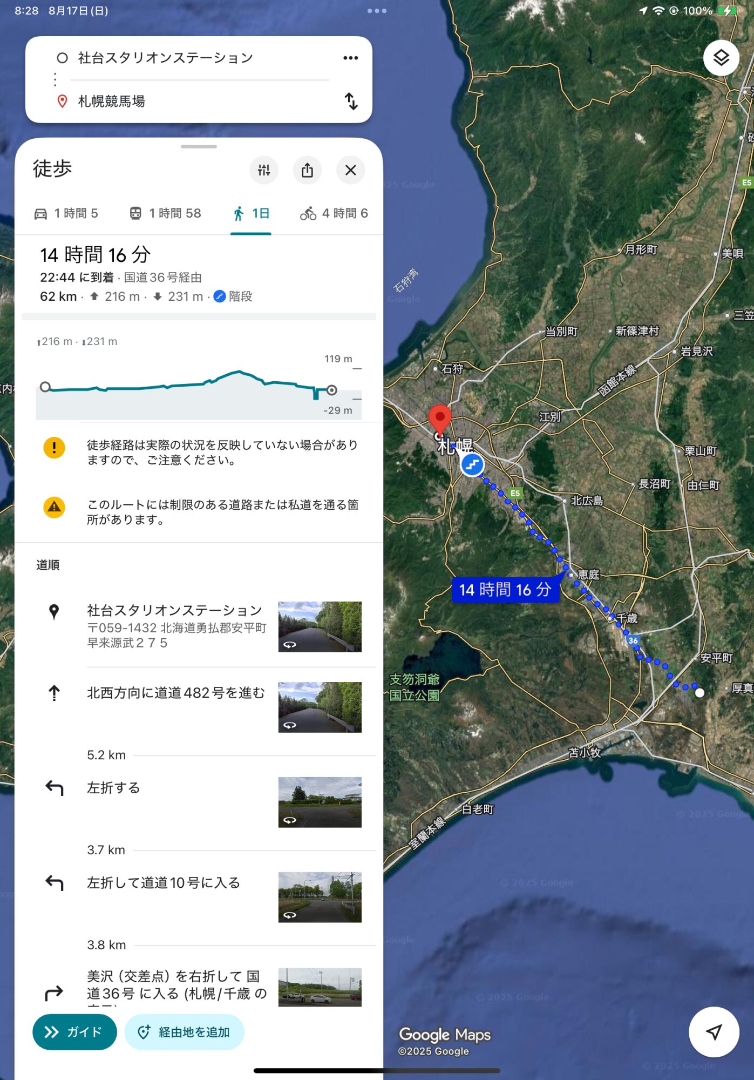Tap the yellow exclamation caution icon

pyautogui.click(x=54, y=448)
